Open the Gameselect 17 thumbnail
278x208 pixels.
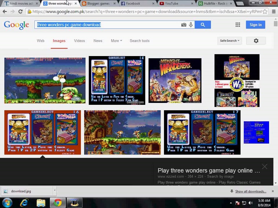pos(202,132)
